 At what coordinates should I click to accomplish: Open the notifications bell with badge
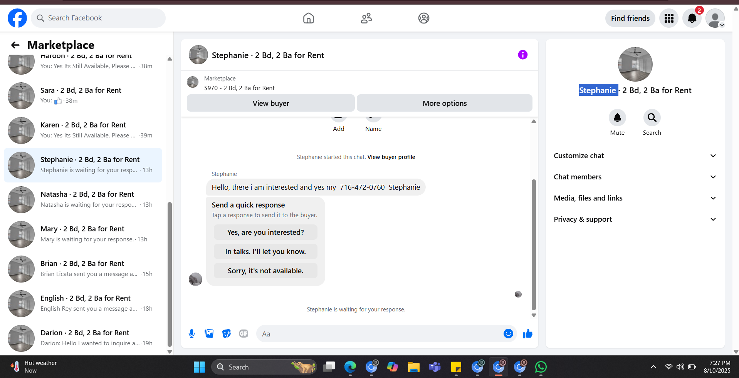point(692,18)
